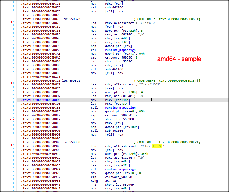Click nop dword ptr [rax+00h] instruction
The width and height of the screenshot is (229, 192).
click(115, 127)
